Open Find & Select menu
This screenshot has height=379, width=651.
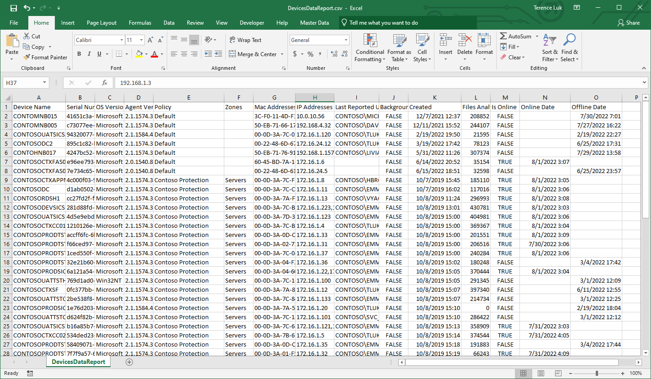pos(569,47)
